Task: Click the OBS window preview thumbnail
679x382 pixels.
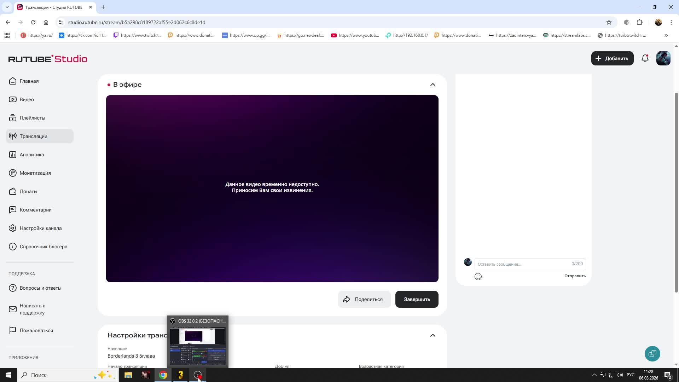Action: tap(198, 346)
